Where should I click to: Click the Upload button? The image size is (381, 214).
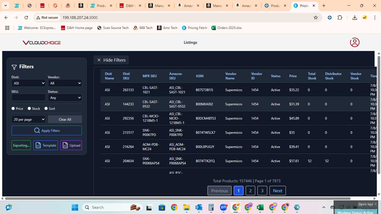(x=71, y=145)
